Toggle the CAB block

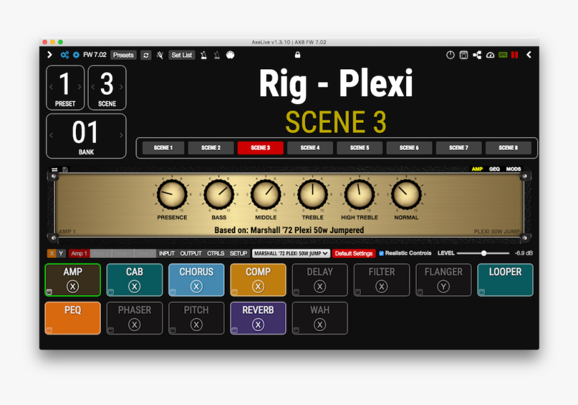(134, 280)
